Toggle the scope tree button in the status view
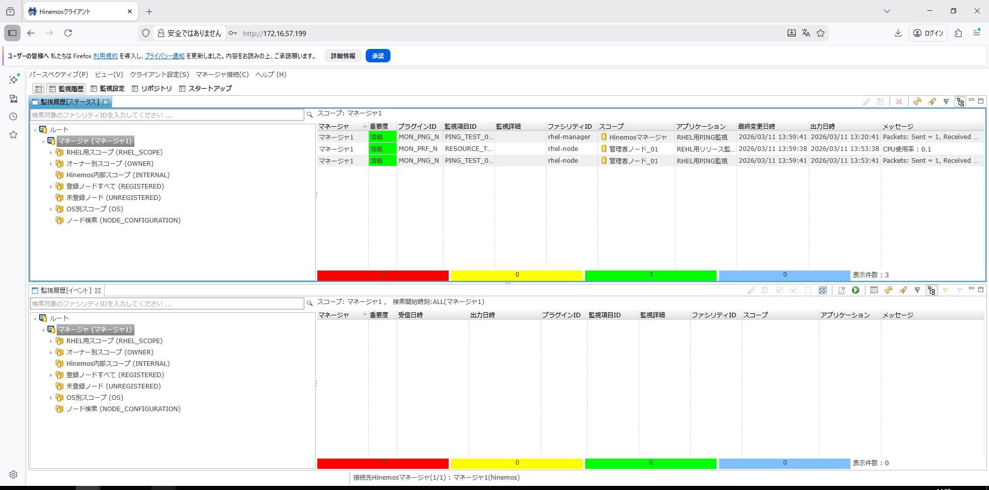This screenshot has width=989, height=490. pos(960,102)
